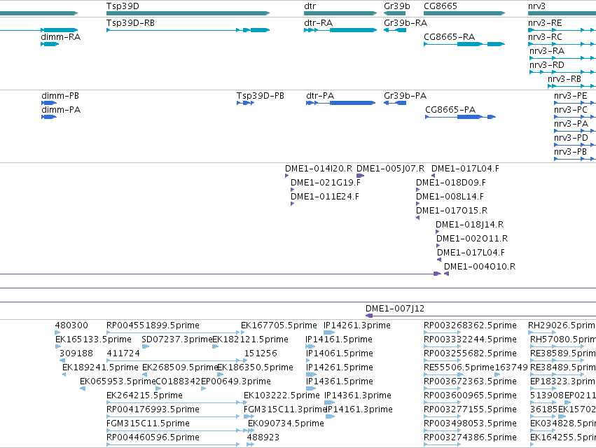Click the nrv3-PC protein label
This screenshot has width=596, height=448.
pyautogui.click(x=571, y=110)
